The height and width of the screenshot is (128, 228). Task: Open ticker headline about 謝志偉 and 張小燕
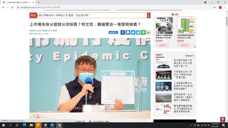coord(64,15)
